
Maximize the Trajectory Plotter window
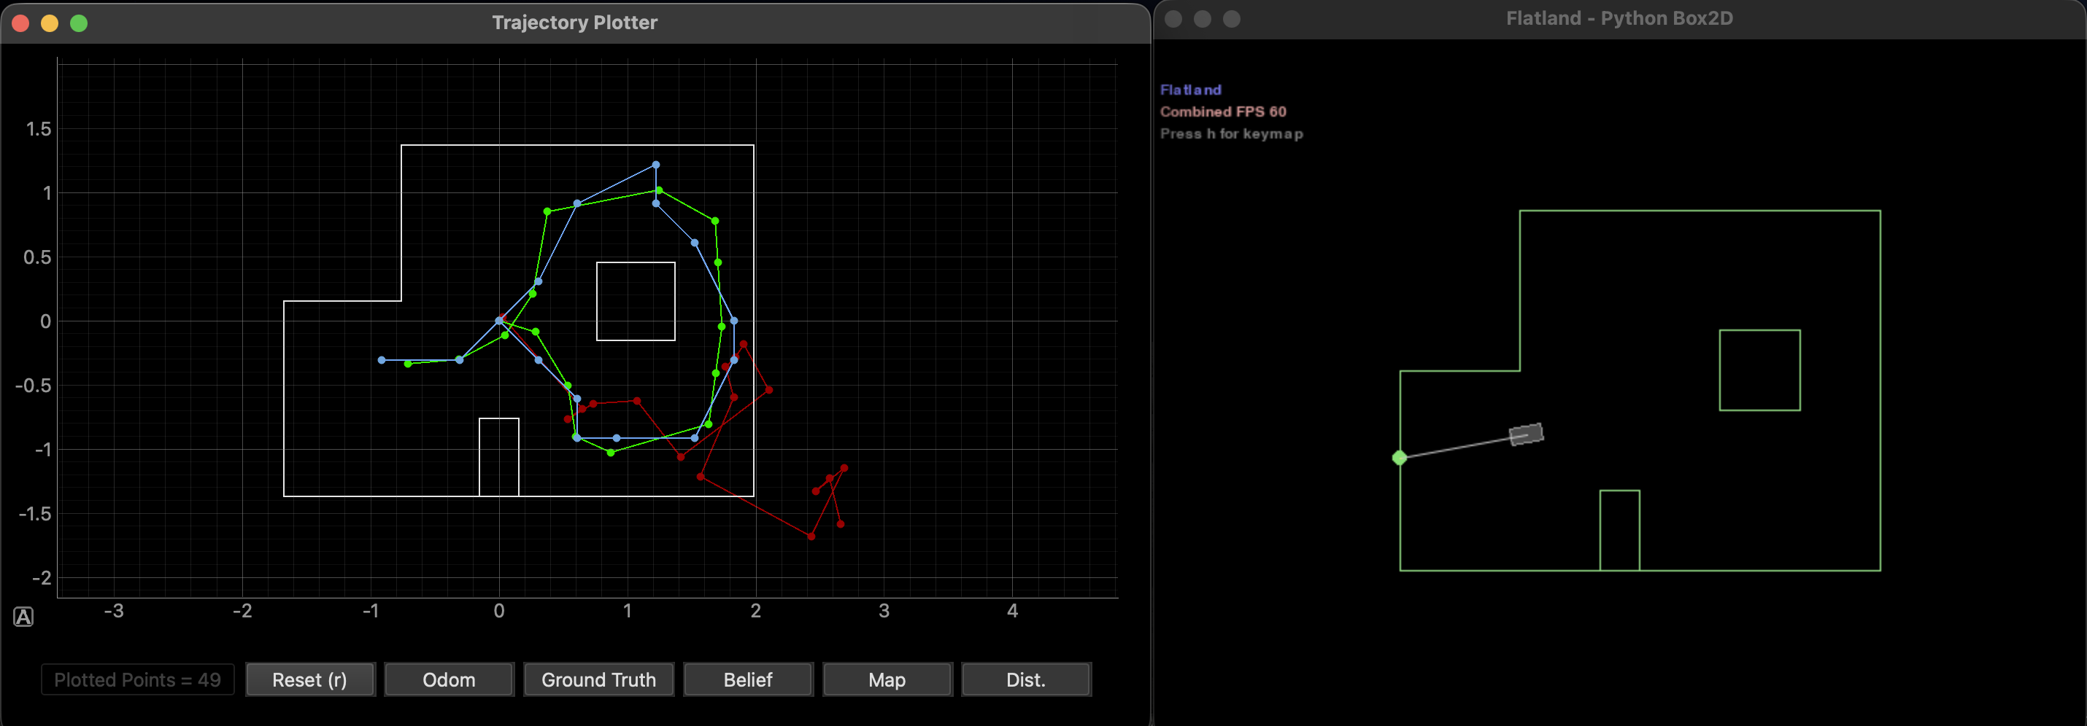pos(79,23)
